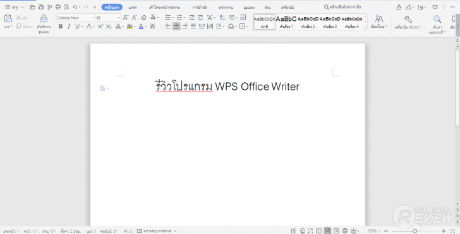Open the font color dropdown arrow
Screen dimensions: 460x234
[146, 27]
